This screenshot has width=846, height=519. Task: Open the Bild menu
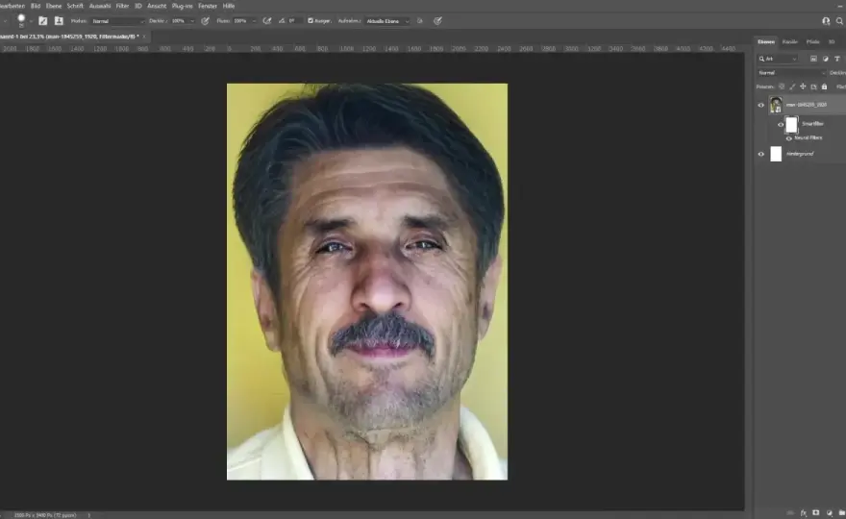(36, 6)
